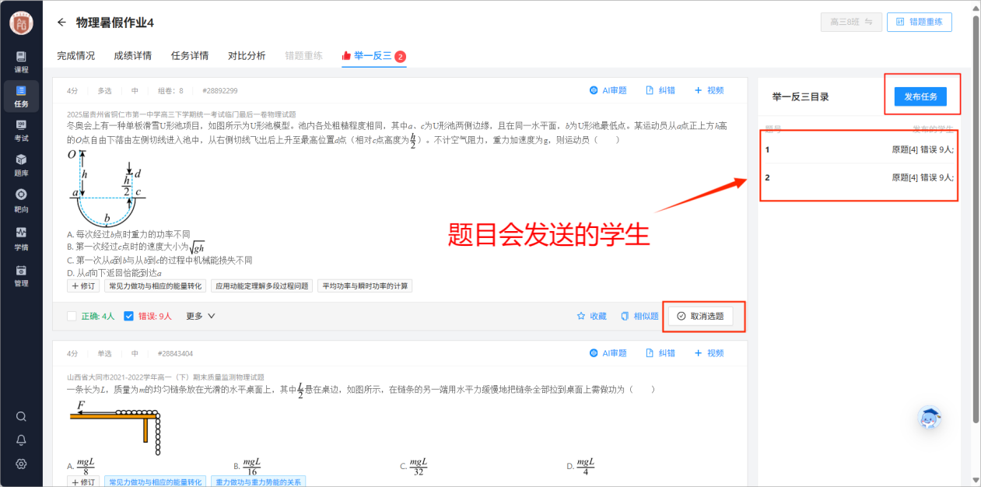Click 修订 under the first question
Viewport: 981px width, 487px height.
(x=83, y=286)
